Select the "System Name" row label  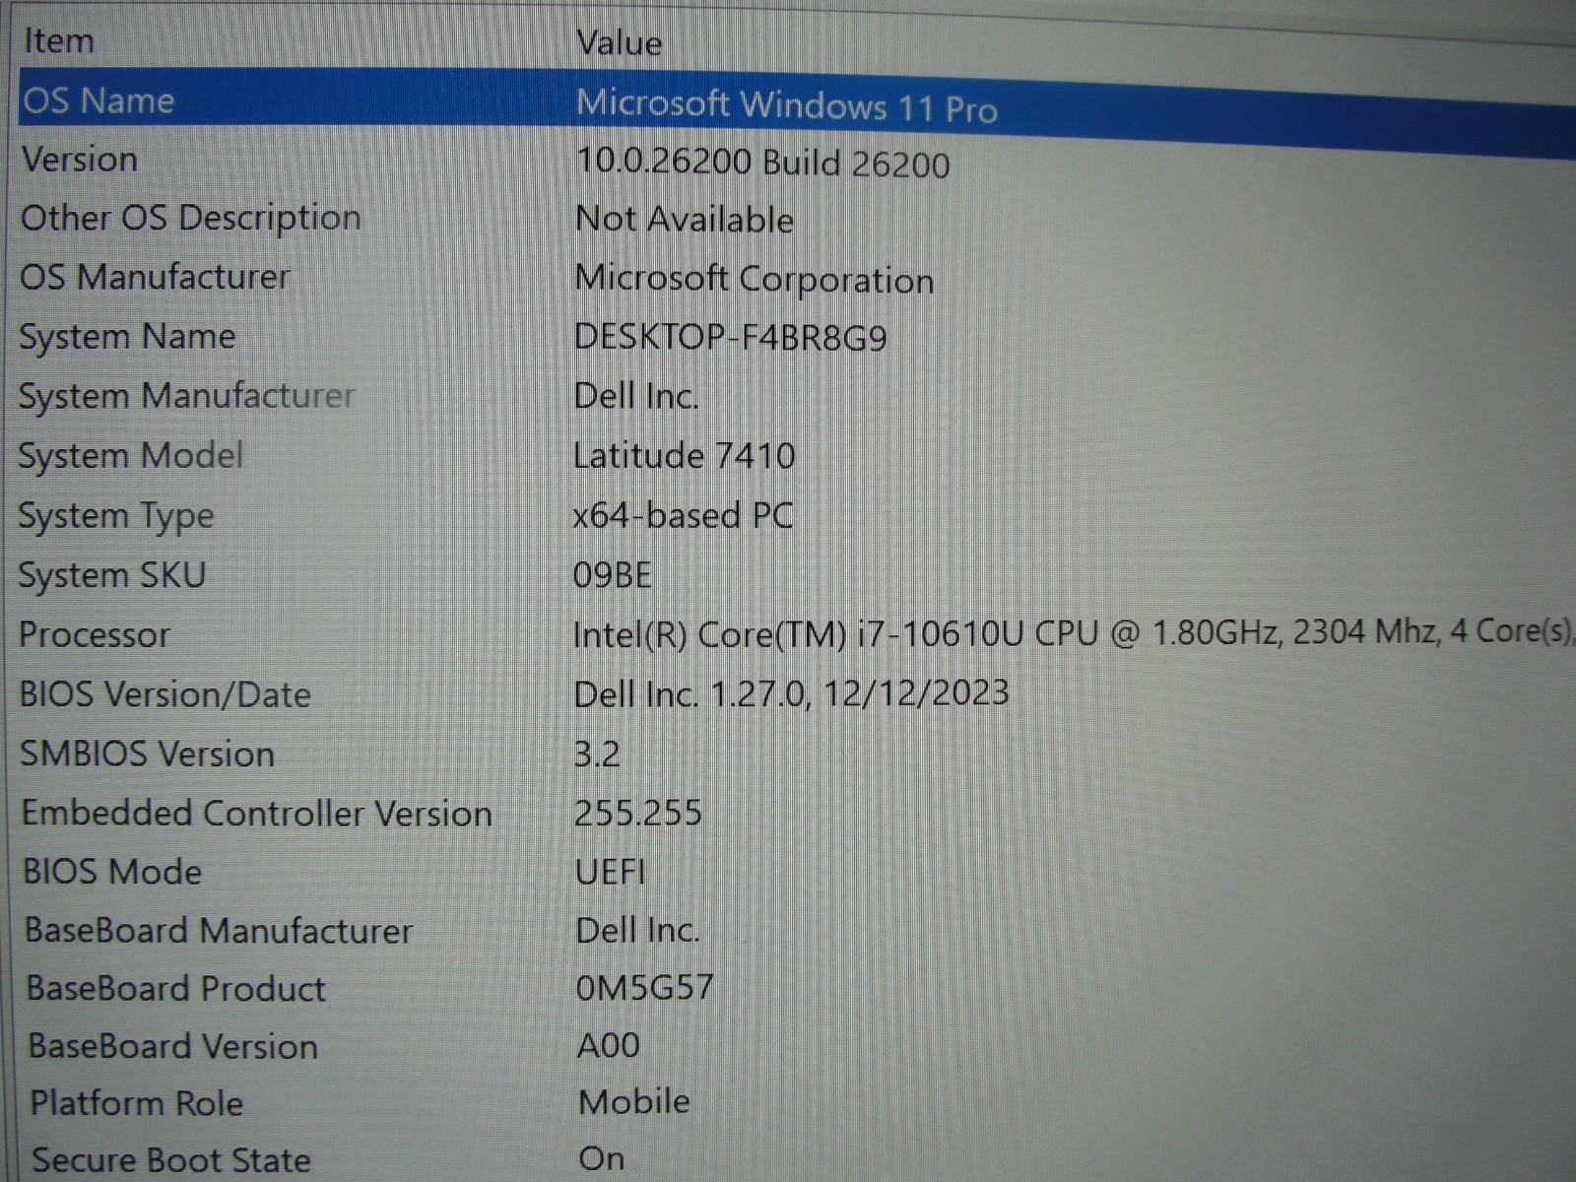coord(127,337)
